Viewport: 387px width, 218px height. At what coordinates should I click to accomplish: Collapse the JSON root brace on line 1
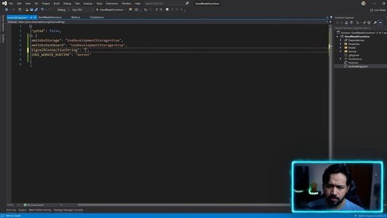tap(30, 26)
